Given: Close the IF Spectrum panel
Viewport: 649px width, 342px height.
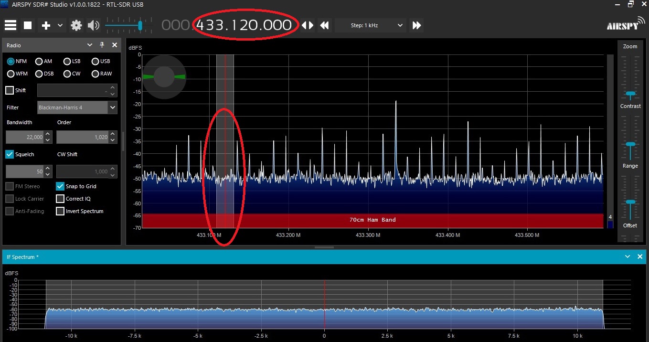Looking at the screenshot, I should pyautogui.click(x=640, y=256).
